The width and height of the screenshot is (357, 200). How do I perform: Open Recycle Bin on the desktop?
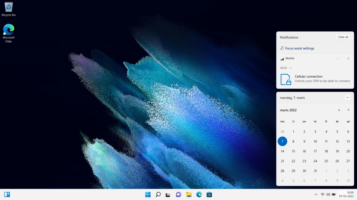pyautogui.click(x=8, y=9)
